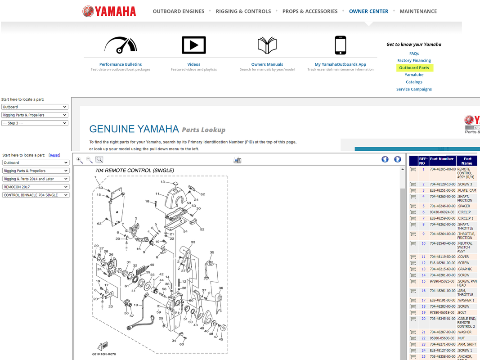
Task: Click the Part Name column header
Action: click(467, 161)
